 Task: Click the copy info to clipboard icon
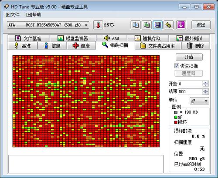[x=136, y=25]
